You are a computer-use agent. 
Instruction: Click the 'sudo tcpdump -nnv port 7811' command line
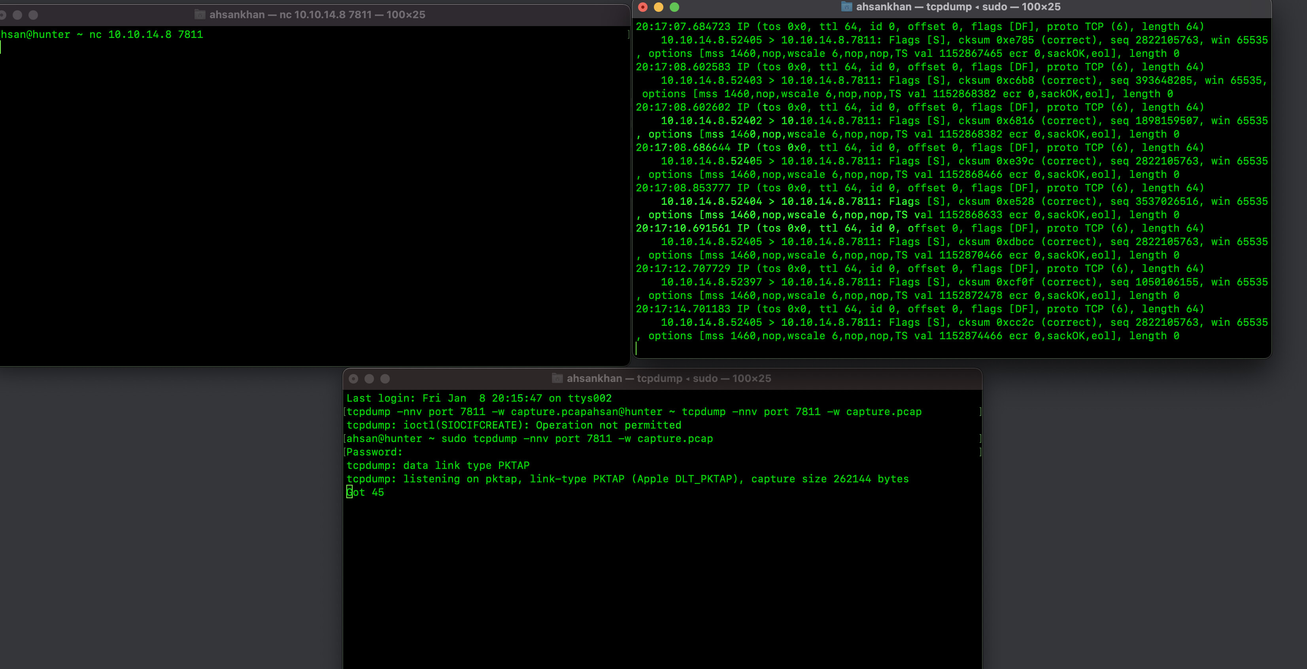529,438
